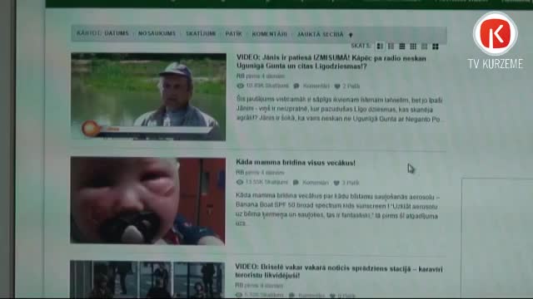This screenshot has height=299, width=533.
Task: Open the man in cap video thumbnail
Action: (x=148, y=96)
